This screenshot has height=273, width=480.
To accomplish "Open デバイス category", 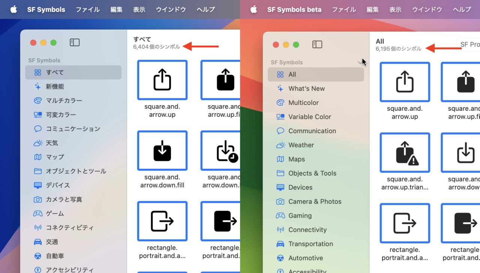I will [73, 185].
